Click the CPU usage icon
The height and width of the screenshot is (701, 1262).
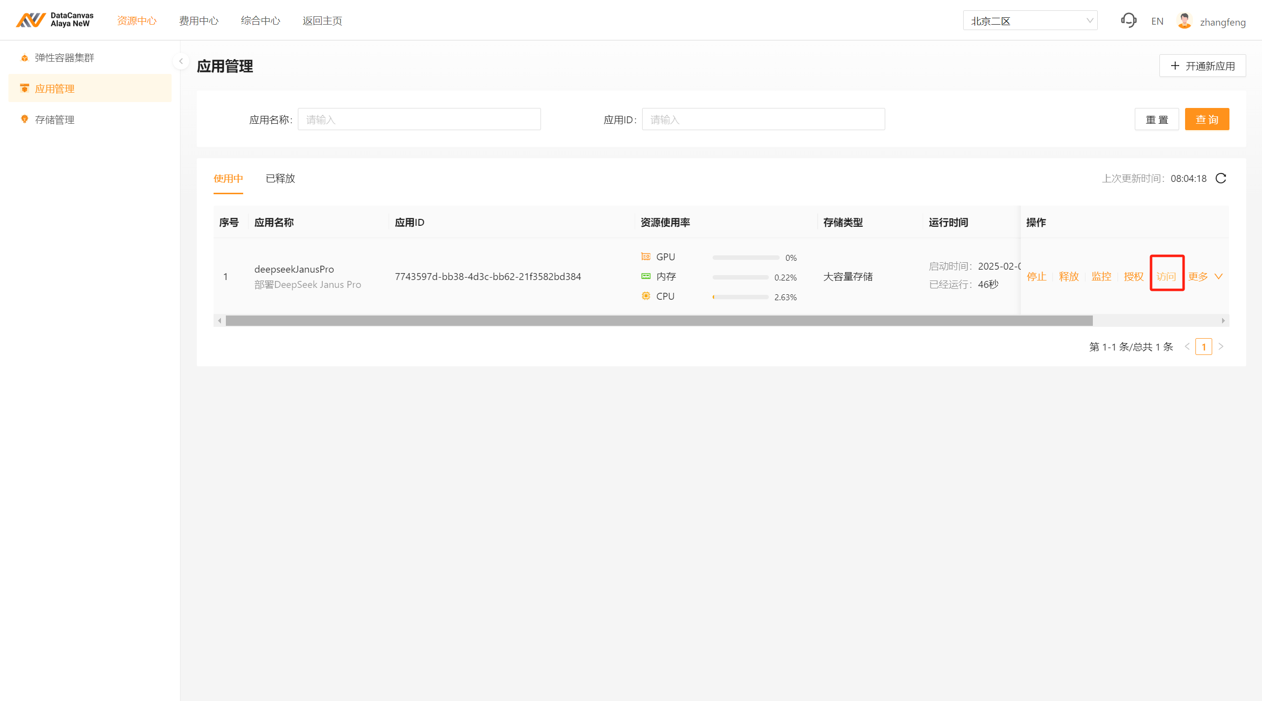646,296
